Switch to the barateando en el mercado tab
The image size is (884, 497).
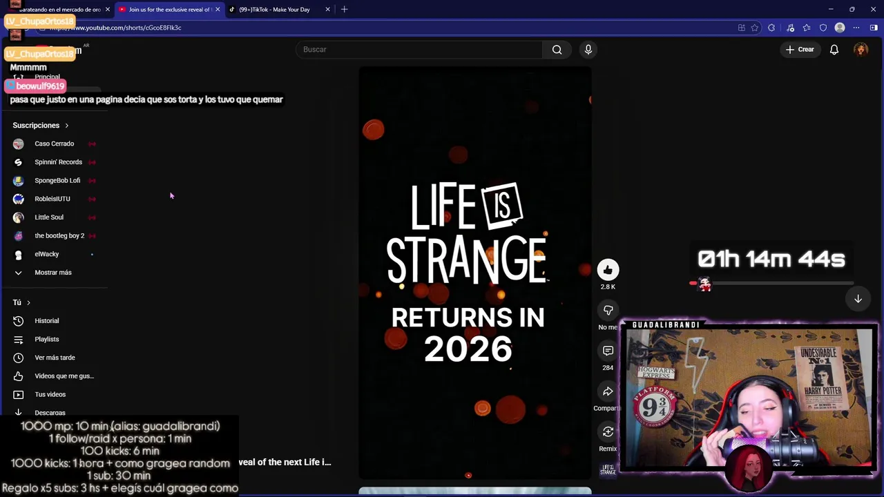(x=59, y=10)
